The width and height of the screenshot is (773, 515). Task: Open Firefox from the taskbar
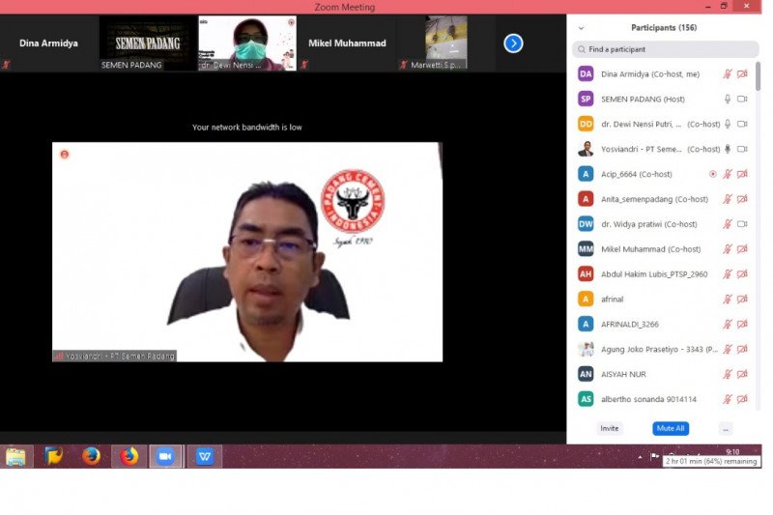coord(92,456)
